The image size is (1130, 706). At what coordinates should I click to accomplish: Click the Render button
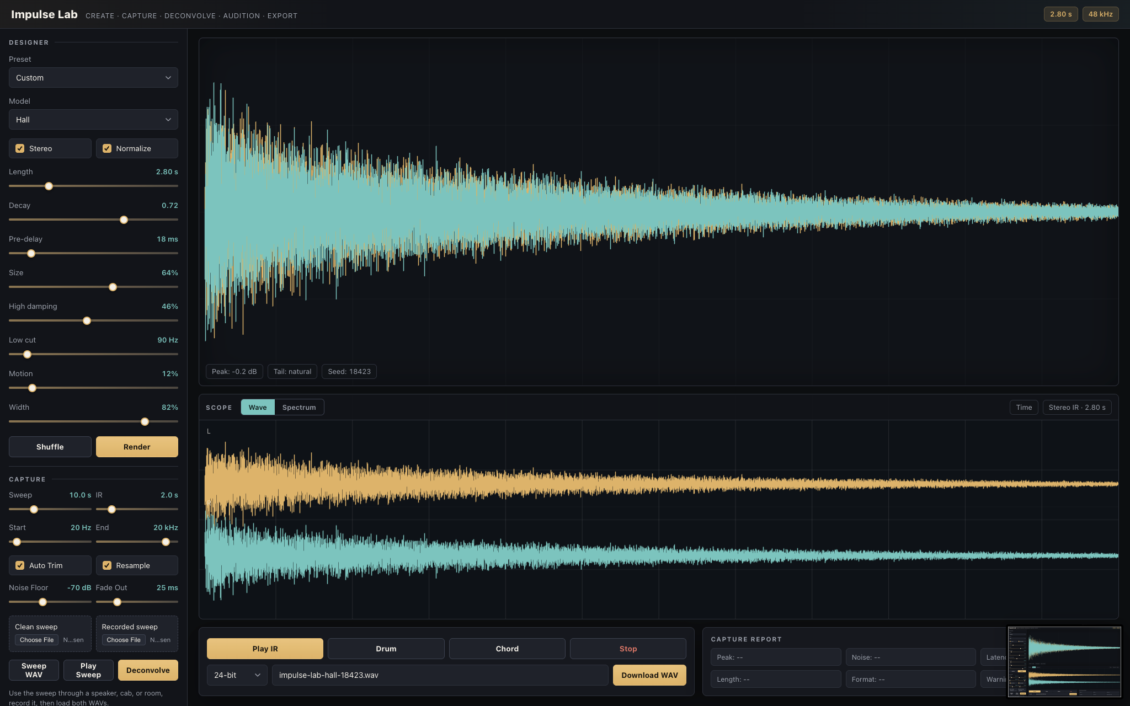pos(137,447)
